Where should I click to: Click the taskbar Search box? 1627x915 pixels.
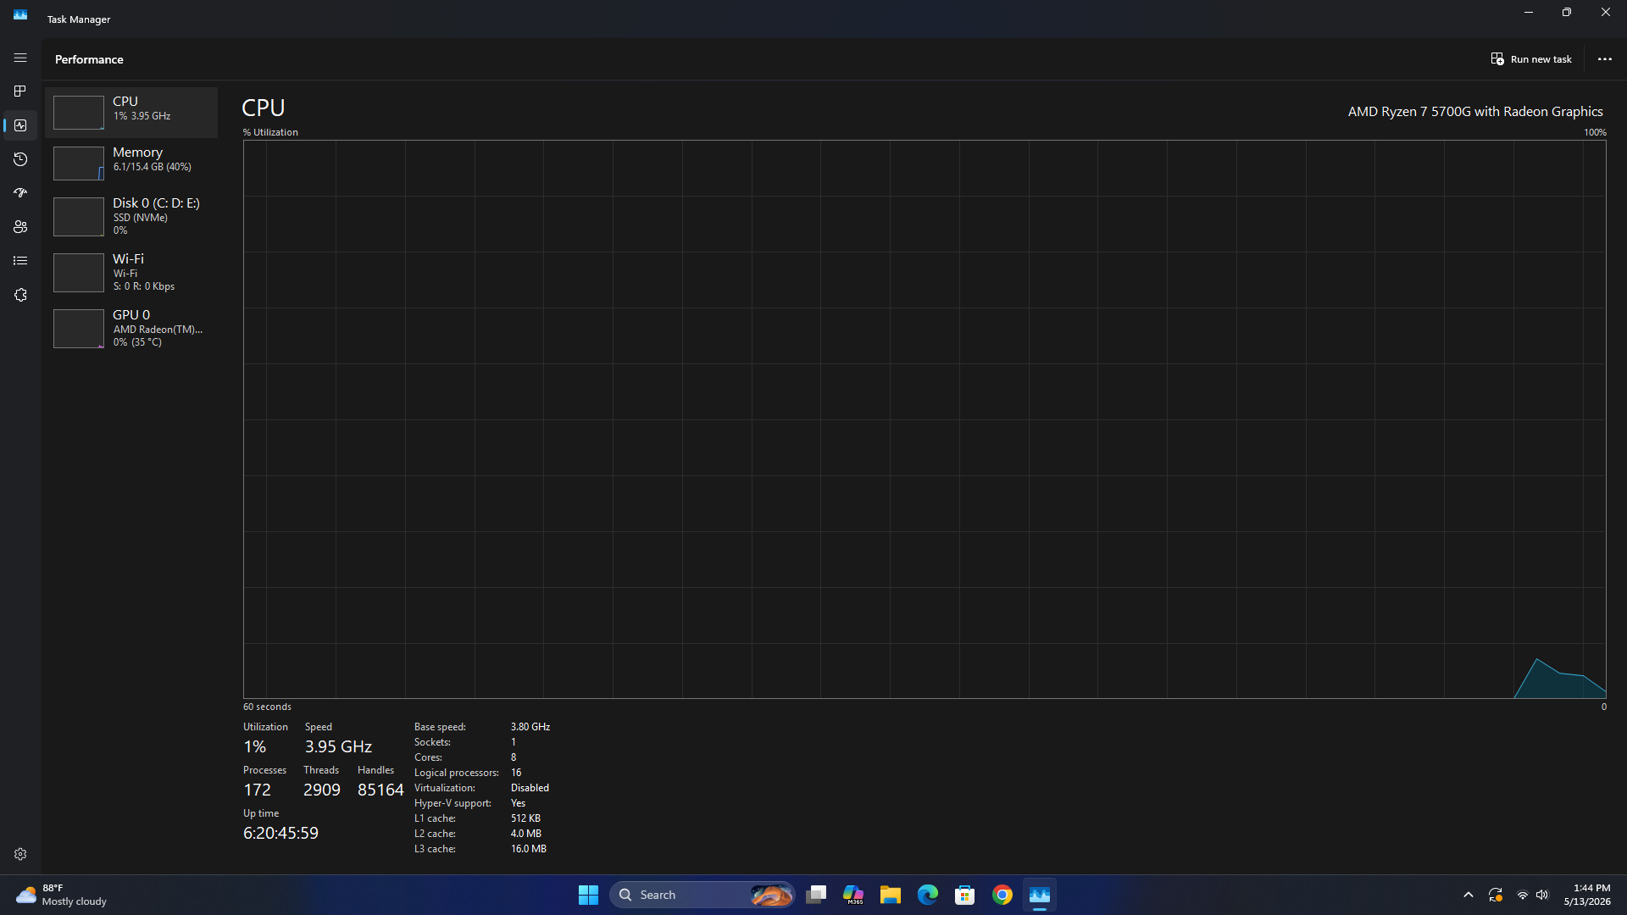click(703, 895)
